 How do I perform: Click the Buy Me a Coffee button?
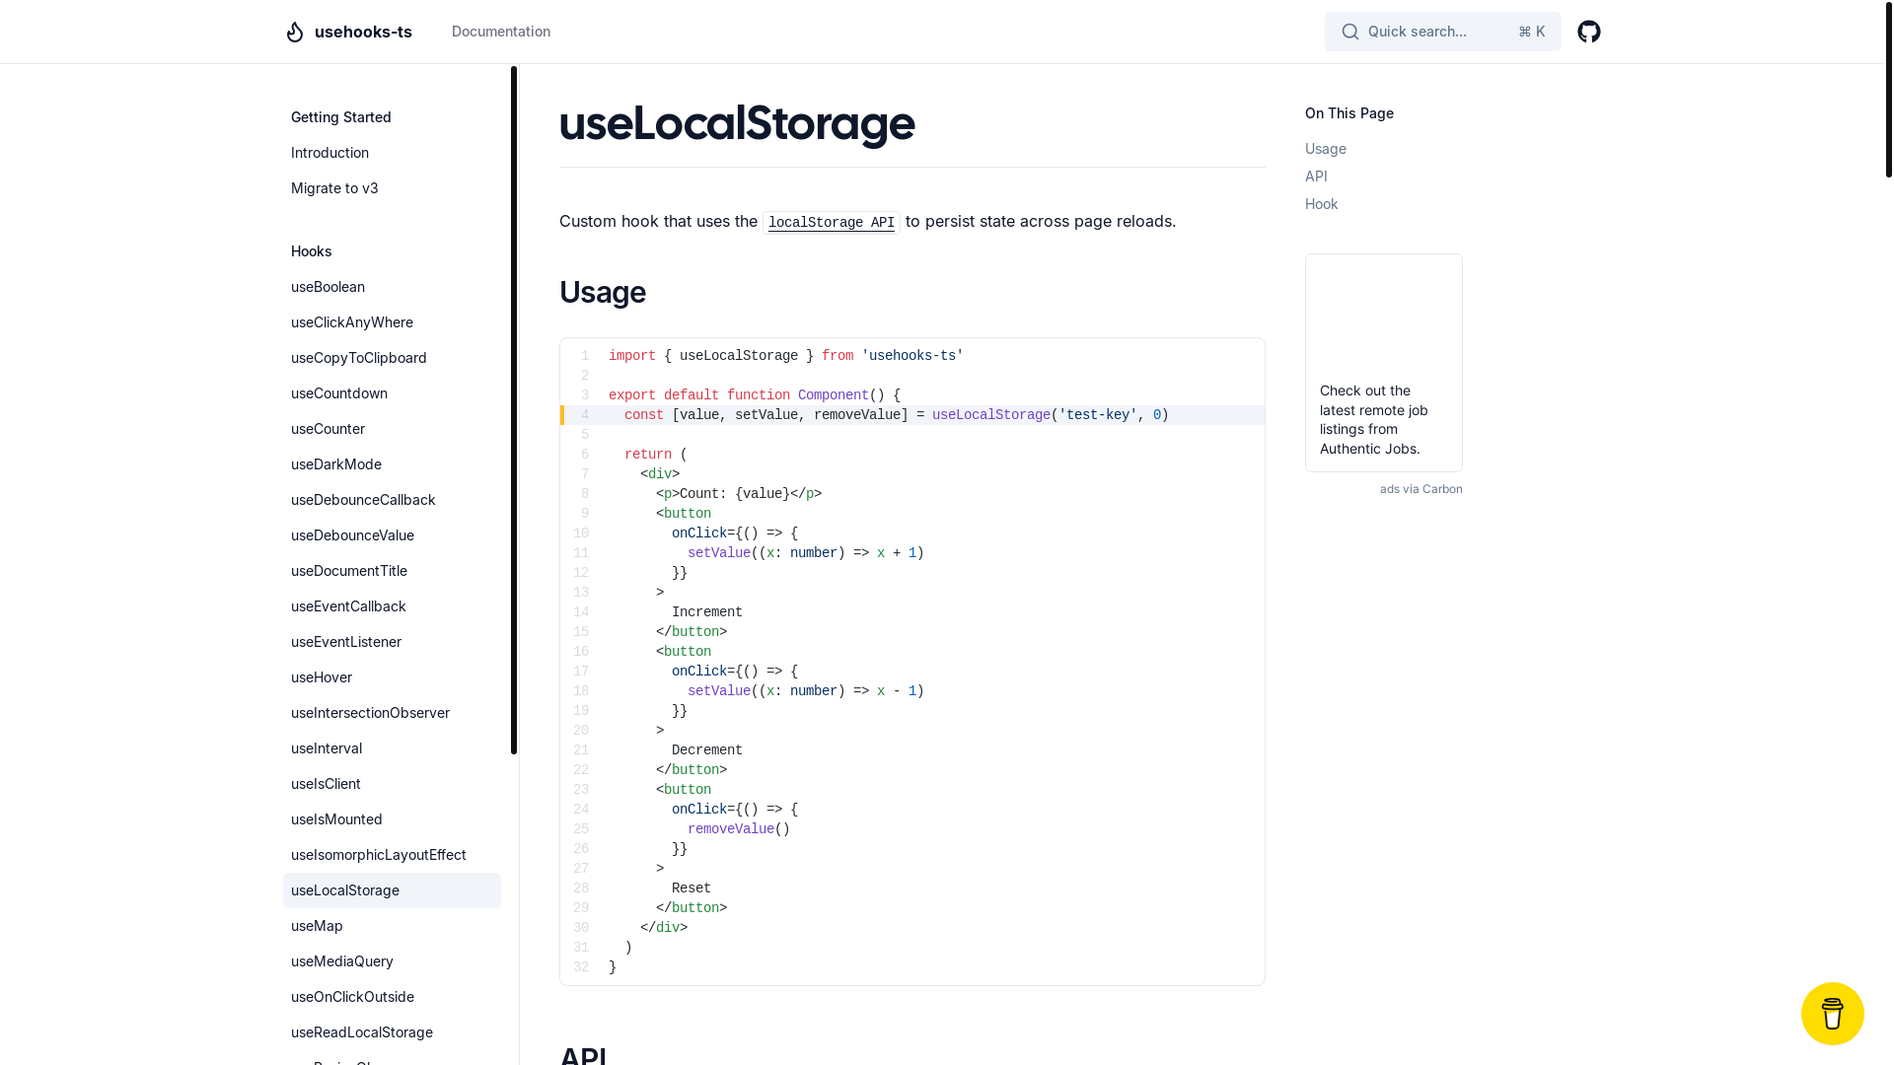1832,1013
